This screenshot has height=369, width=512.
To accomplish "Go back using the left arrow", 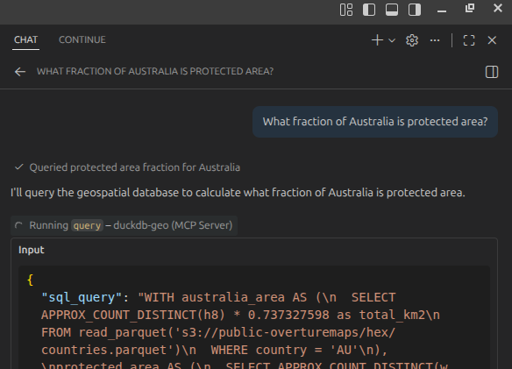I will coord(20,72).
